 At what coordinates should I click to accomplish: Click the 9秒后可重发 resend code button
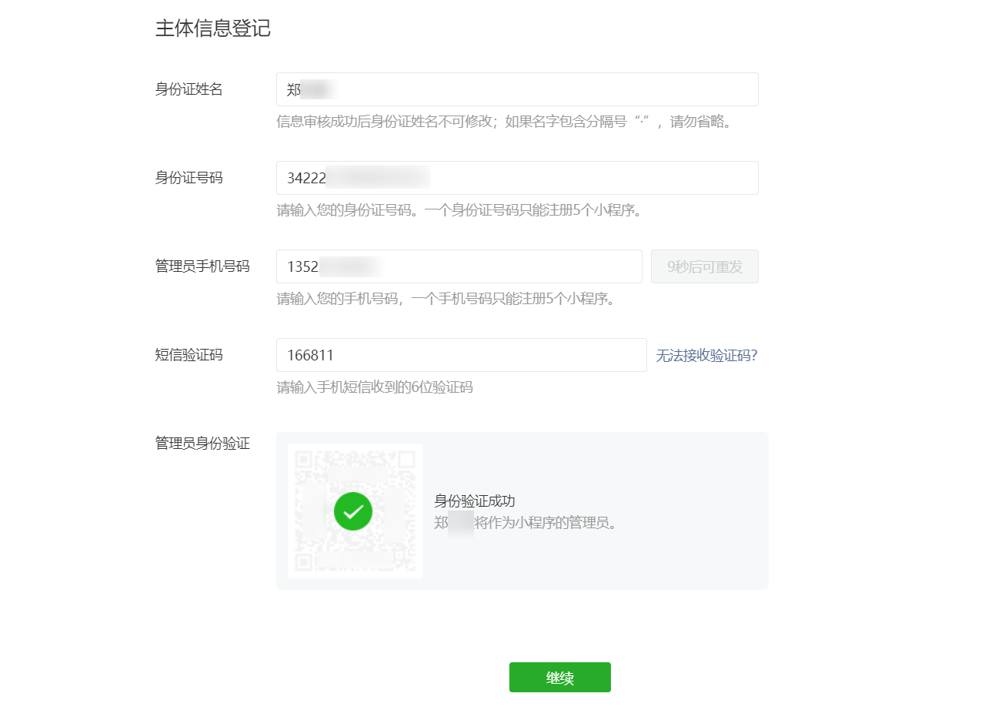tap(704, 266)
